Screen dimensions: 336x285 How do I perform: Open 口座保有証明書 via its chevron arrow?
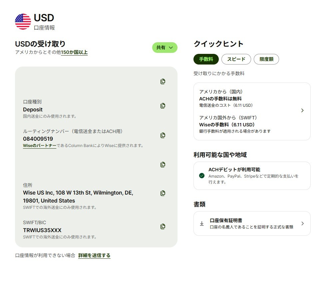pyautogui.click(x=302, y=223)
